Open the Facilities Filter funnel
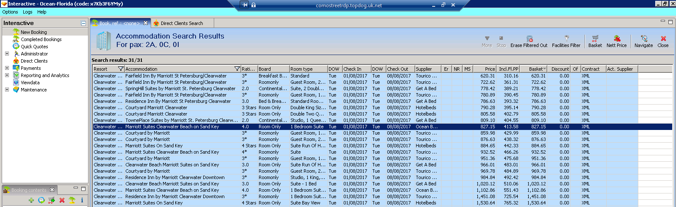 point(566,39)
